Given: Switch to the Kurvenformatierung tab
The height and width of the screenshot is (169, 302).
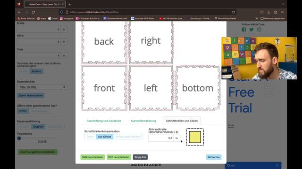Looking at the screenshot, I should coord(143,121).
